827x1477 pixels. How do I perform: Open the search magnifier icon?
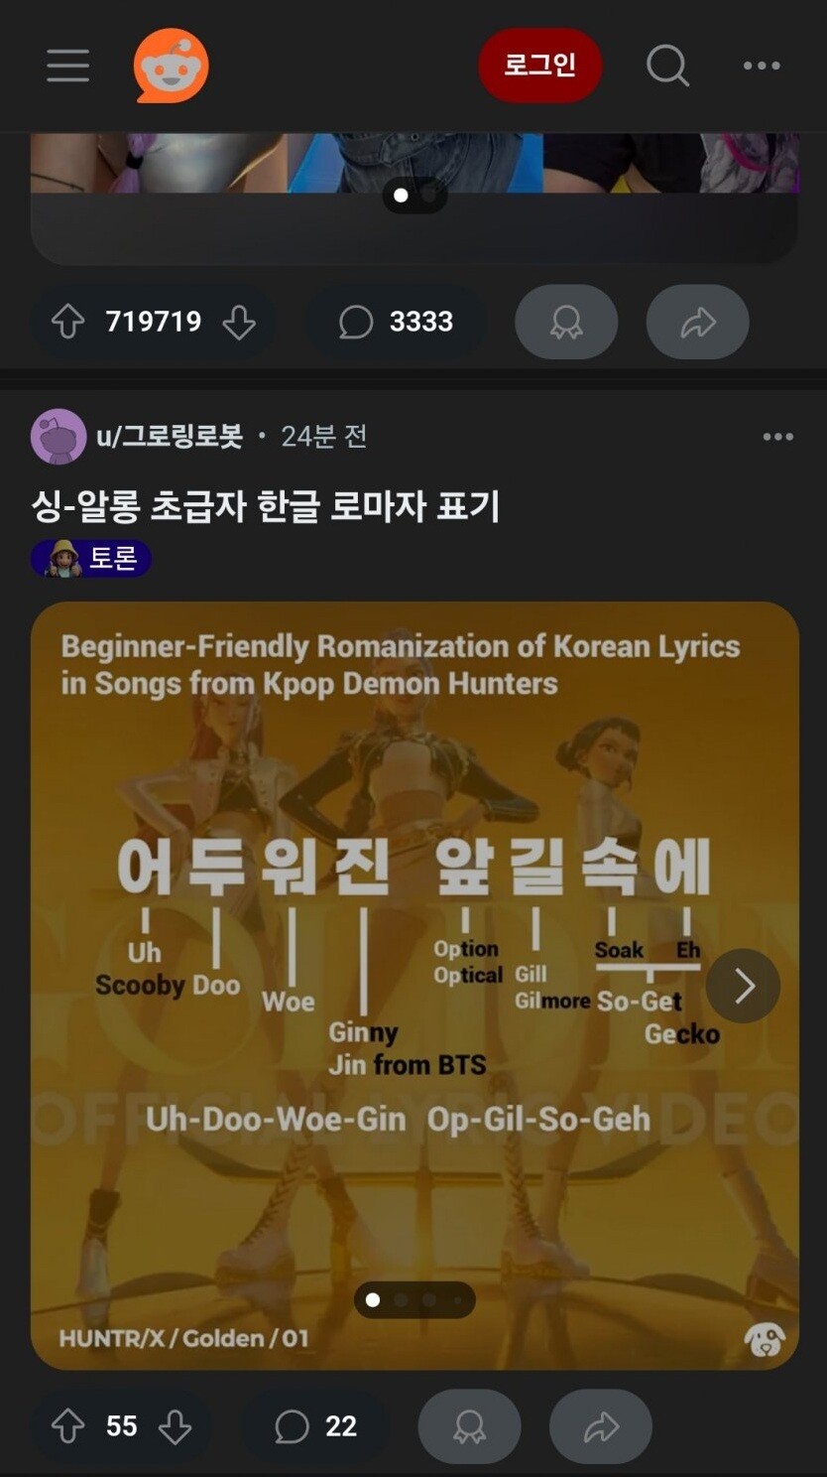click(667, 66)
